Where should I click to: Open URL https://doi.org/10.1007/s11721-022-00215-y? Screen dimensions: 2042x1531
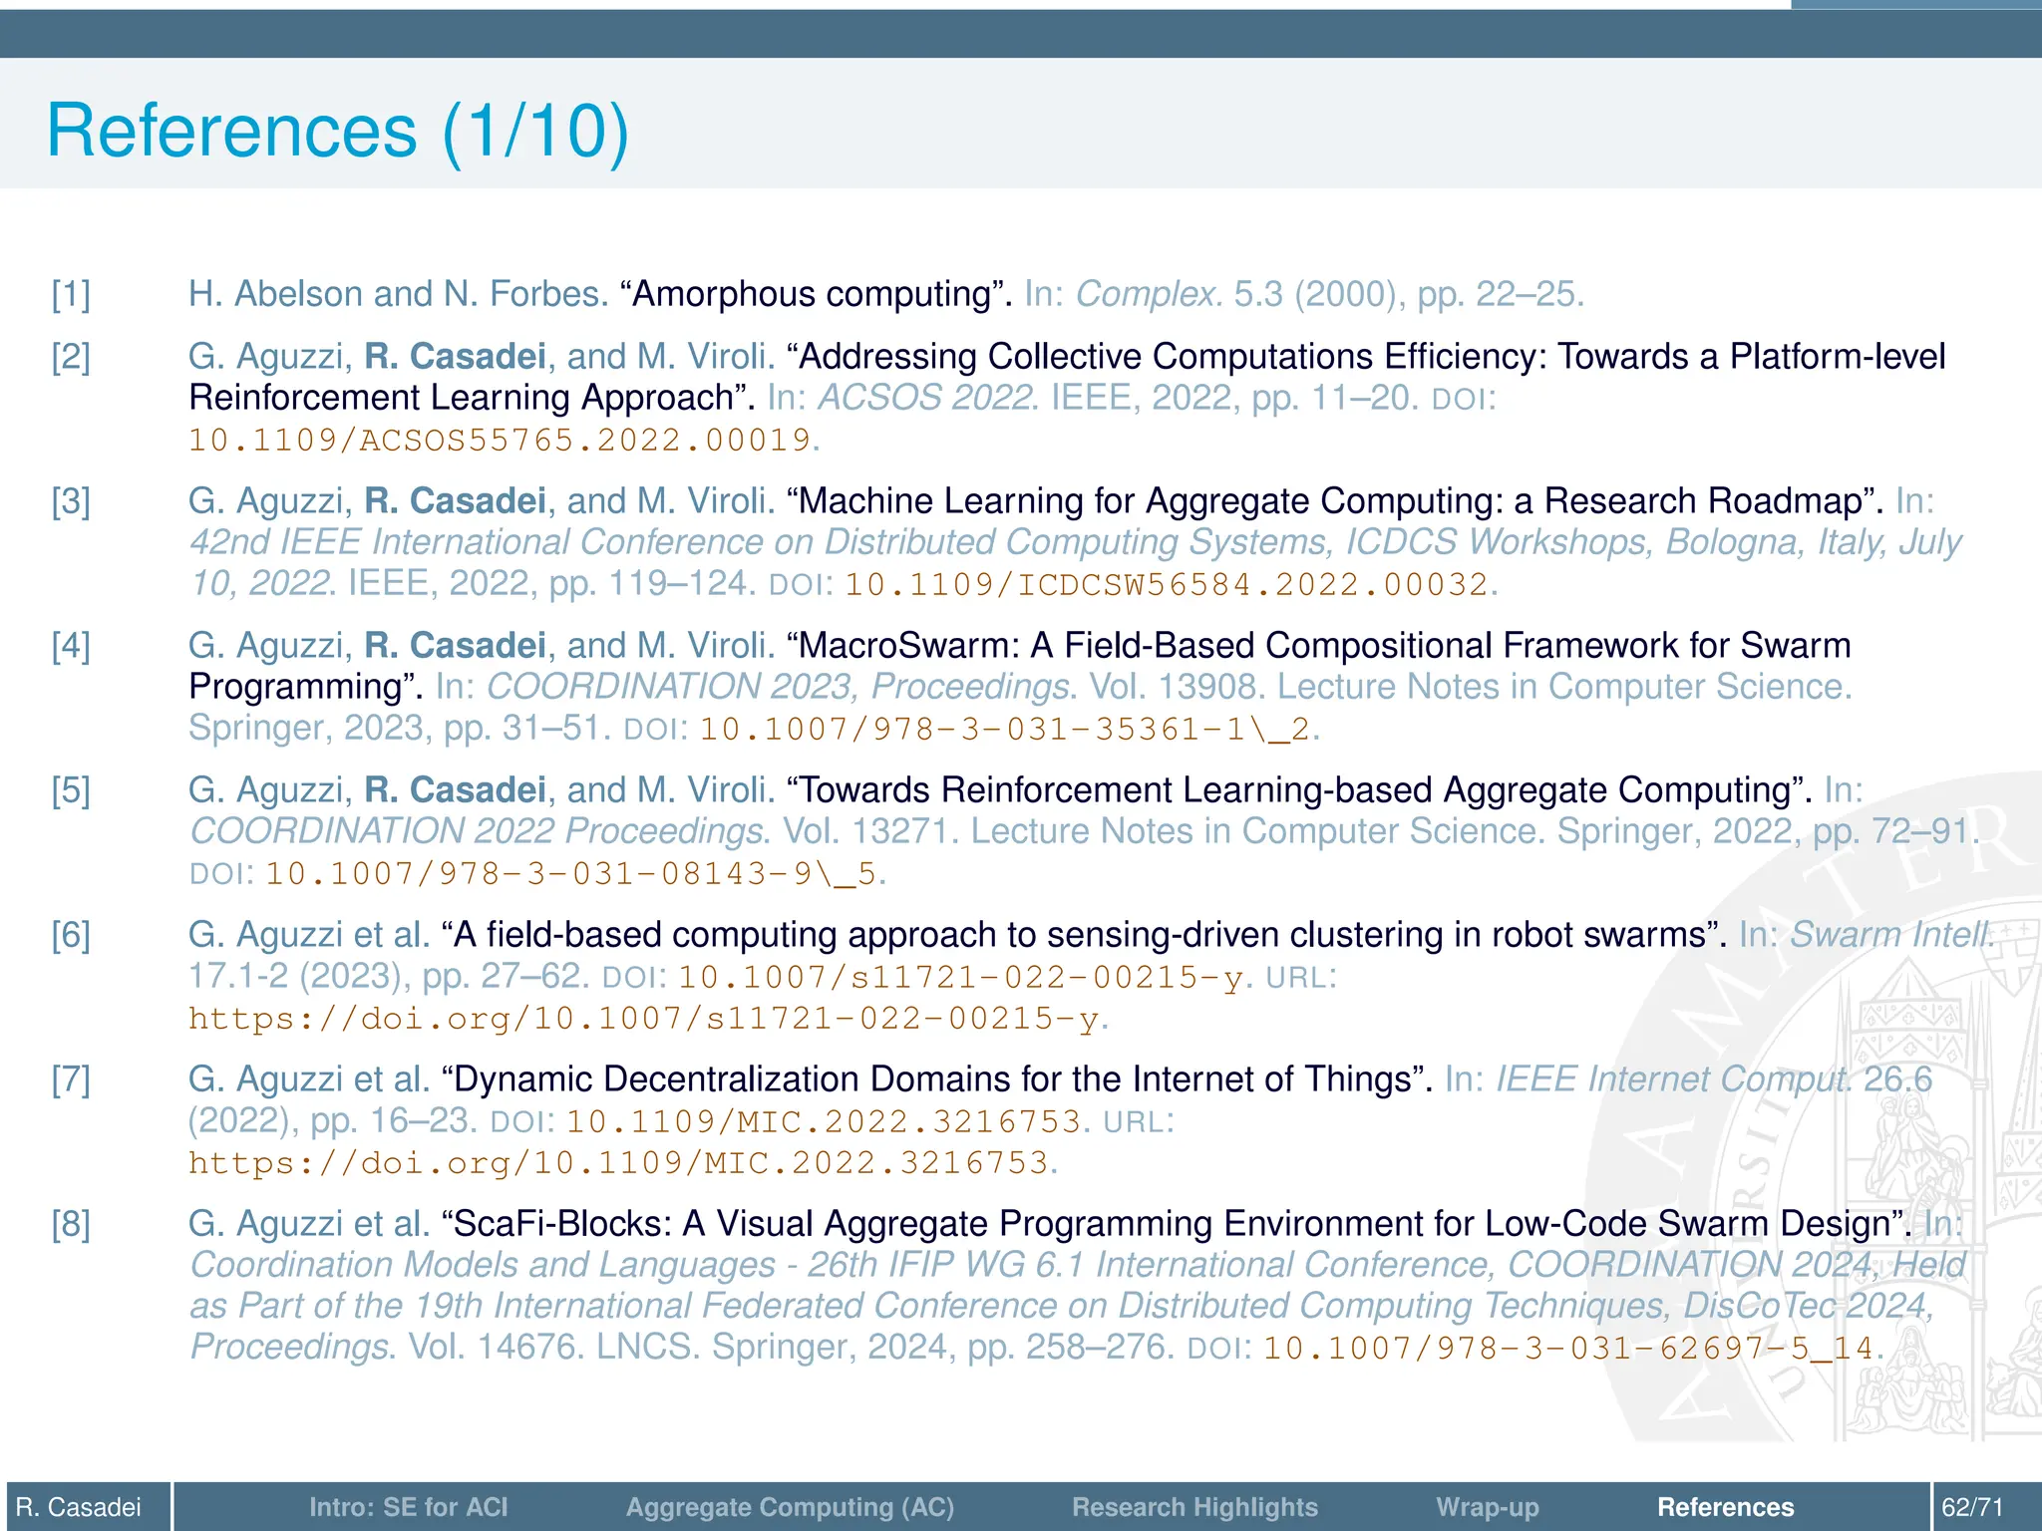(x=644, y=1018)
